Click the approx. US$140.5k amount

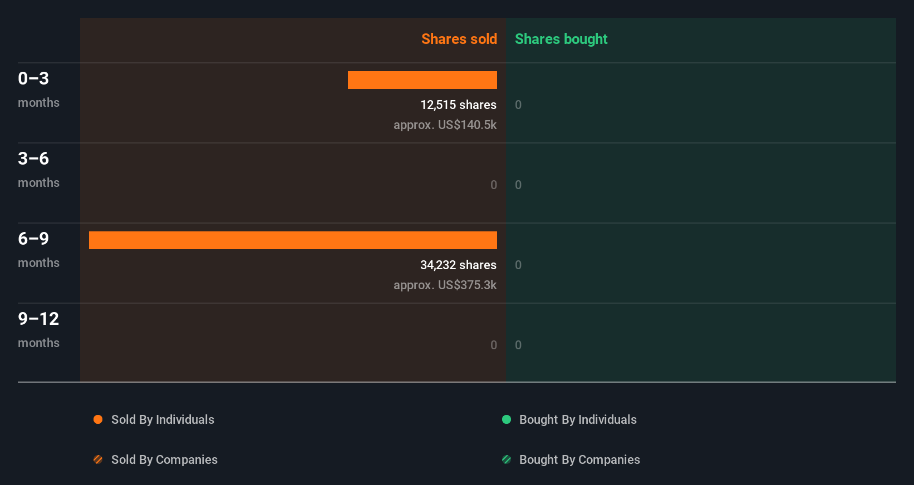pyautogui.click(x=445, y=125)
